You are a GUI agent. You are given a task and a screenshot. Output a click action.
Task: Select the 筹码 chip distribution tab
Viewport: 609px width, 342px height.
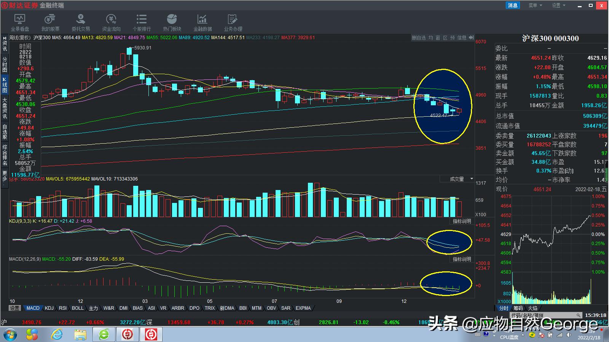click(x=518, y=308)
